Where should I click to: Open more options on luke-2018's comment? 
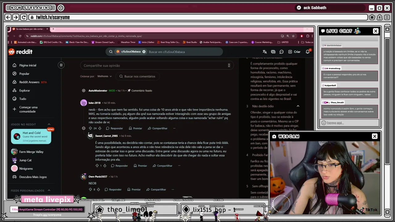pyautogui.click(x=174, y=128)
